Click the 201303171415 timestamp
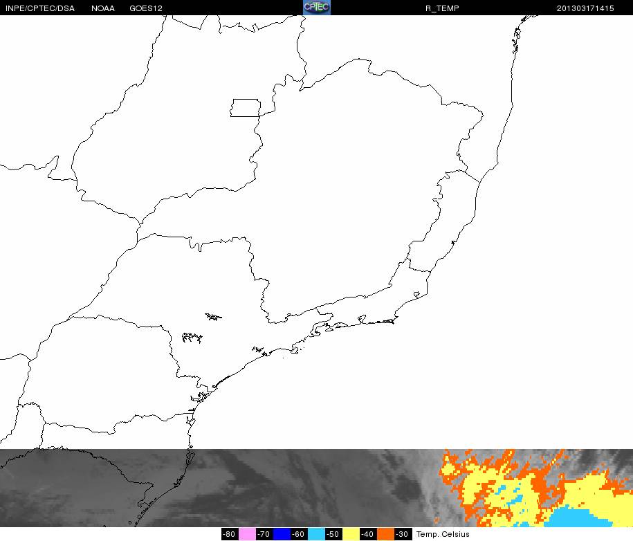 tap(585, 8)
